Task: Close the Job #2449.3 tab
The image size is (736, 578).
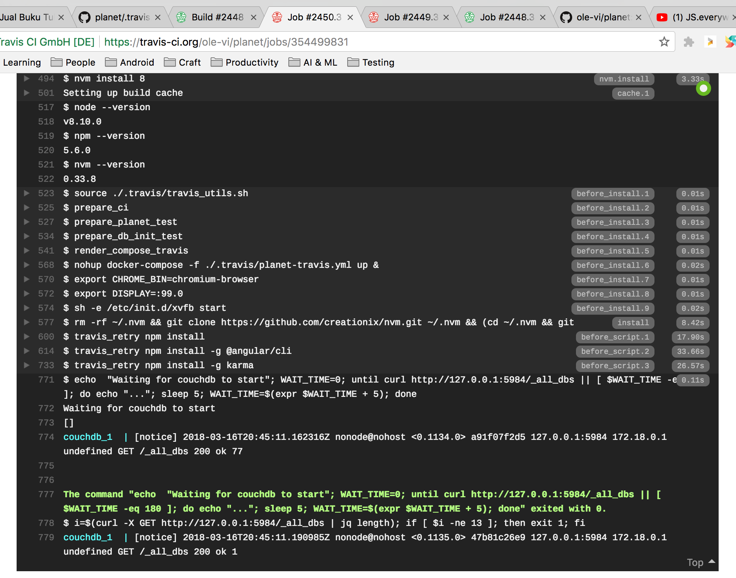Action: click(x=446, y=17)
